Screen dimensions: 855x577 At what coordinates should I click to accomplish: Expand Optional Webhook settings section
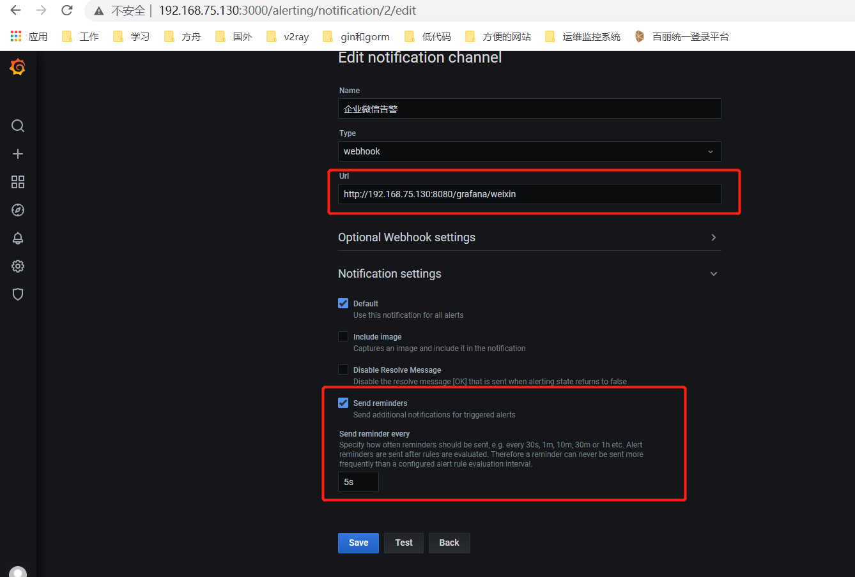pyautogui.click(x=528, y=237)
